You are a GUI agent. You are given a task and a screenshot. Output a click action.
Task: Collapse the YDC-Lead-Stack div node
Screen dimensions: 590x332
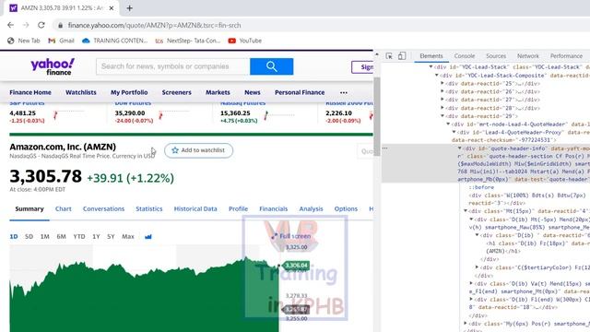pyautogui.click(x=431, y=67)
